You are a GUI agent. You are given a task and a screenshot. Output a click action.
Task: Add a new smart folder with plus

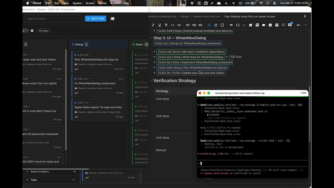click(x=75, y=172)
